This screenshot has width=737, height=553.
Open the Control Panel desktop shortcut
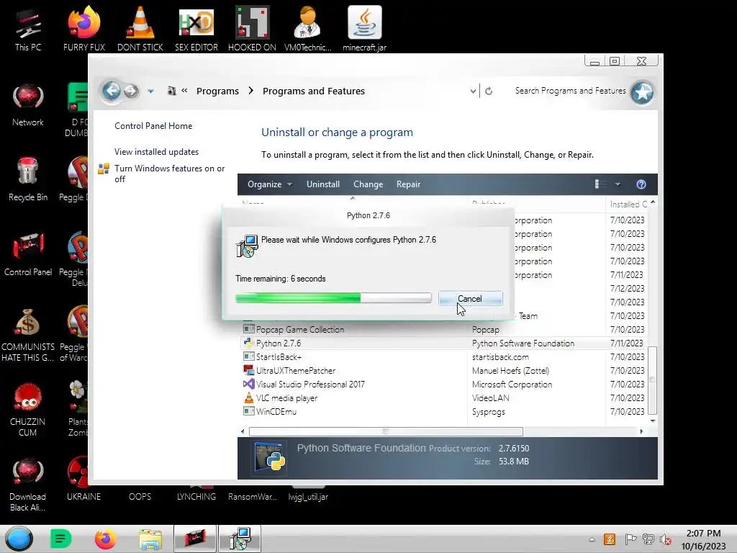28,254
